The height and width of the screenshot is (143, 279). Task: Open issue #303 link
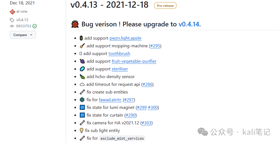(x=147, y=123)
